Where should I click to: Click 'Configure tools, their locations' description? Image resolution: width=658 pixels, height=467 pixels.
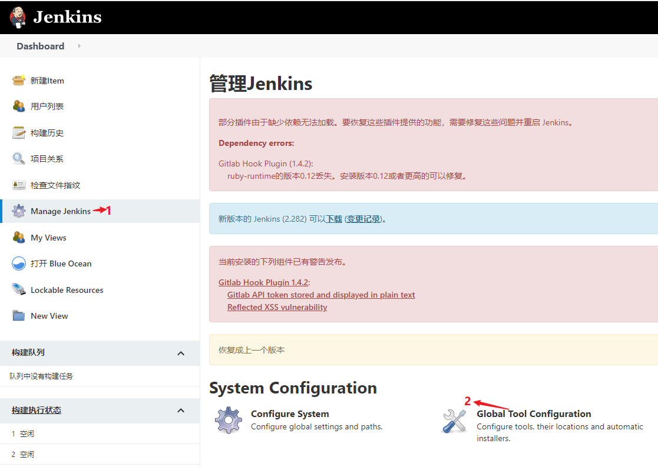pyautogui.click(x=560, y=433)
